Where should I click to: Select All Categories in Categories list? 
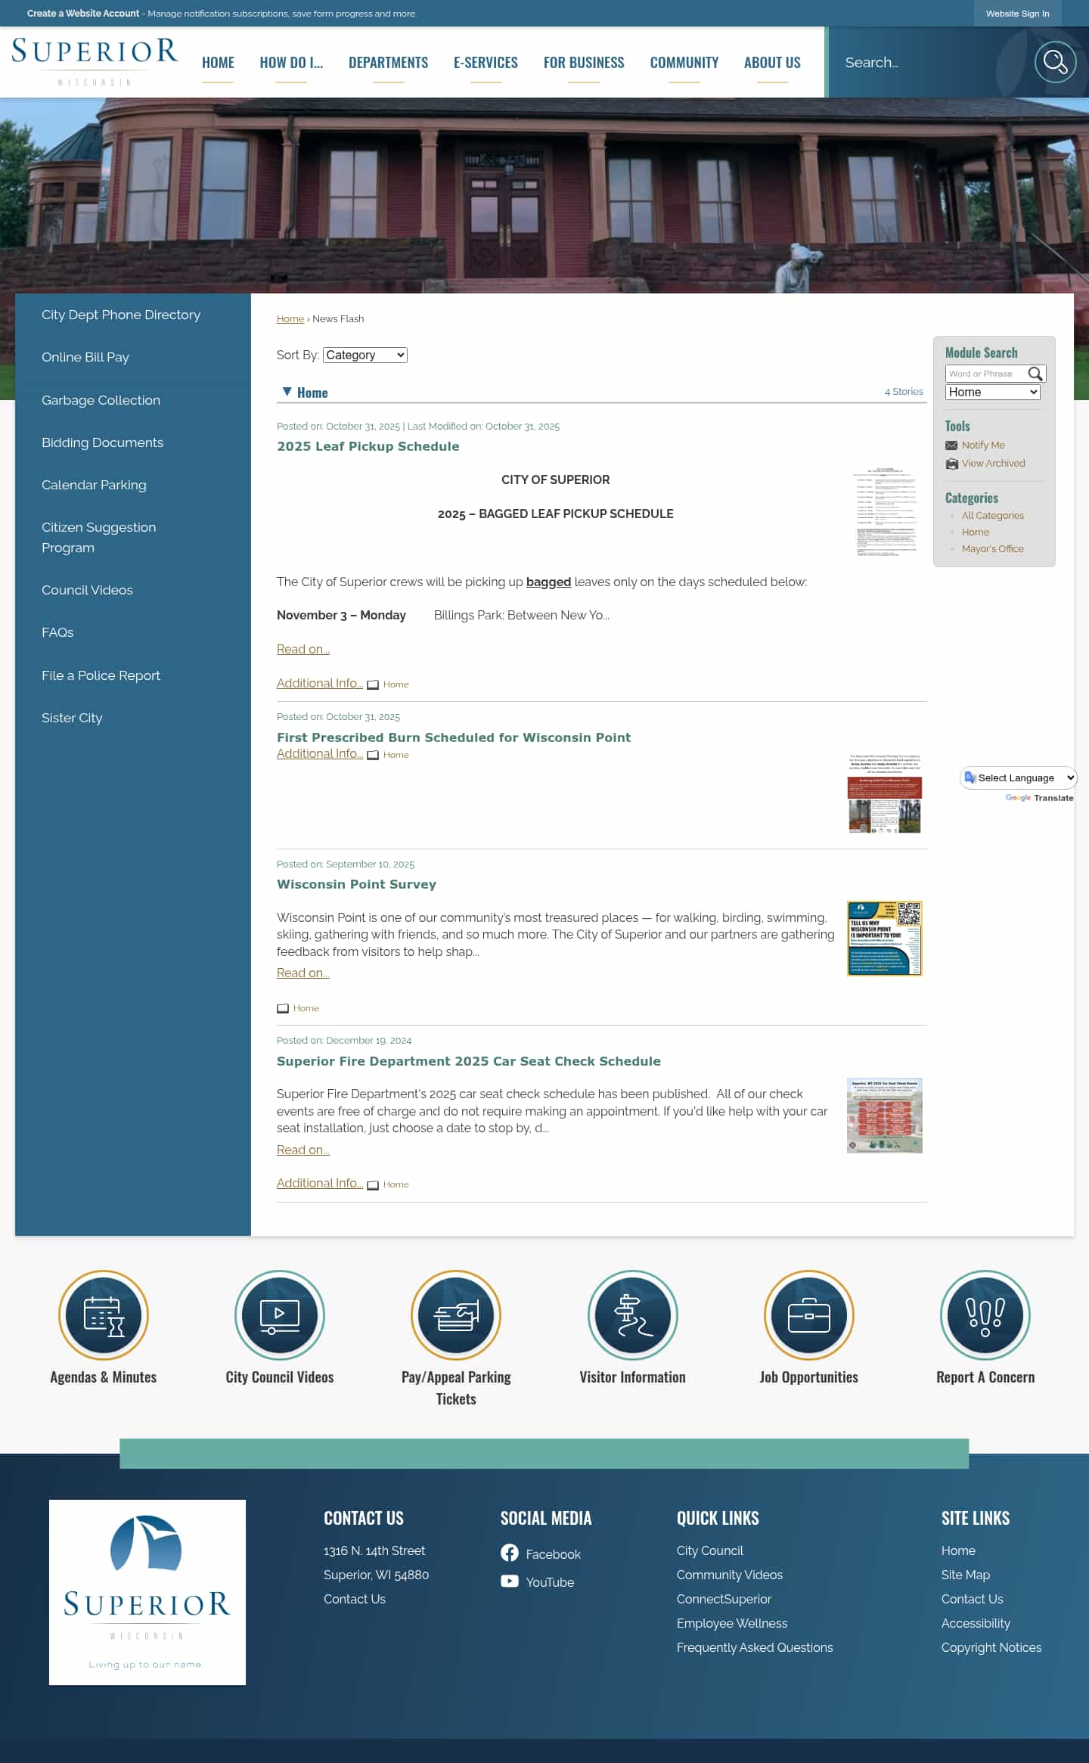992,516
